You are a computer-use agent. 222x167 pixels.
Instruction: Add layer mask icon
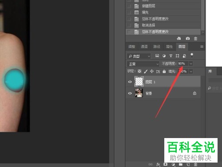(166, 164)
